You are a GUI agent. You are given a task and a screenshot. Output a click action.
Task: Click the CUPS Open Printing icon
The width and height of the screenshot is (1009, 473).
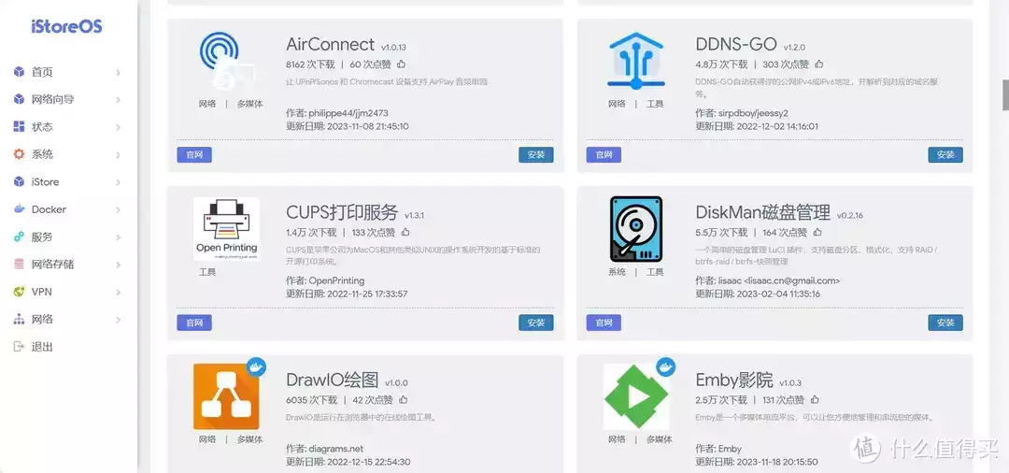tap(226, 228)
